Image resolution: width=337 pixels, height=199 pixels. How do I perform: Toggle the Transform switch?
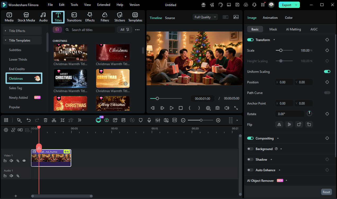pyautogui.click(x=250, y=40)
